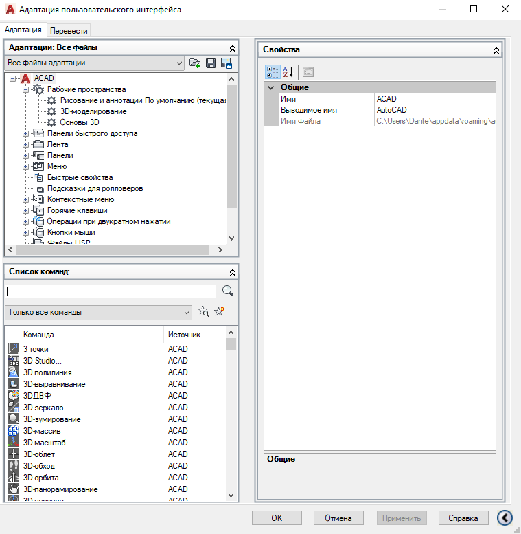This screenshot has height=534, width=521.
Task: Expand Горячие клавиши tree node
Action: (x=25, y=210)
